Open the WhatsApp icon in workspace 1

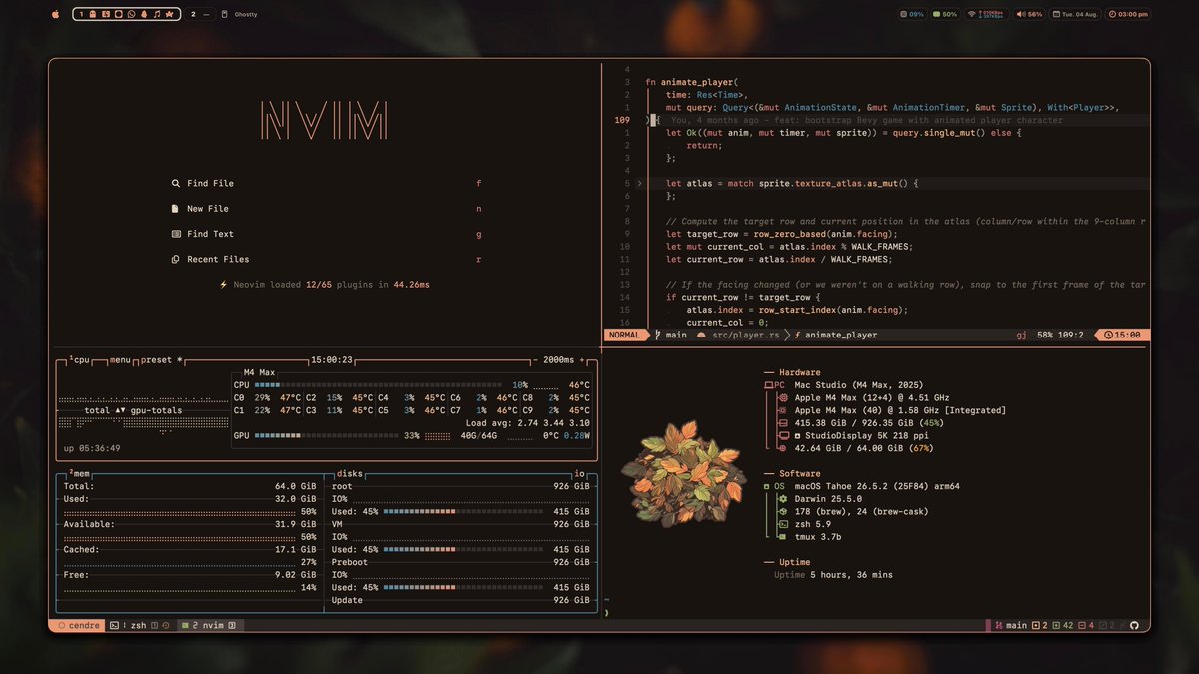pos(131,14)
